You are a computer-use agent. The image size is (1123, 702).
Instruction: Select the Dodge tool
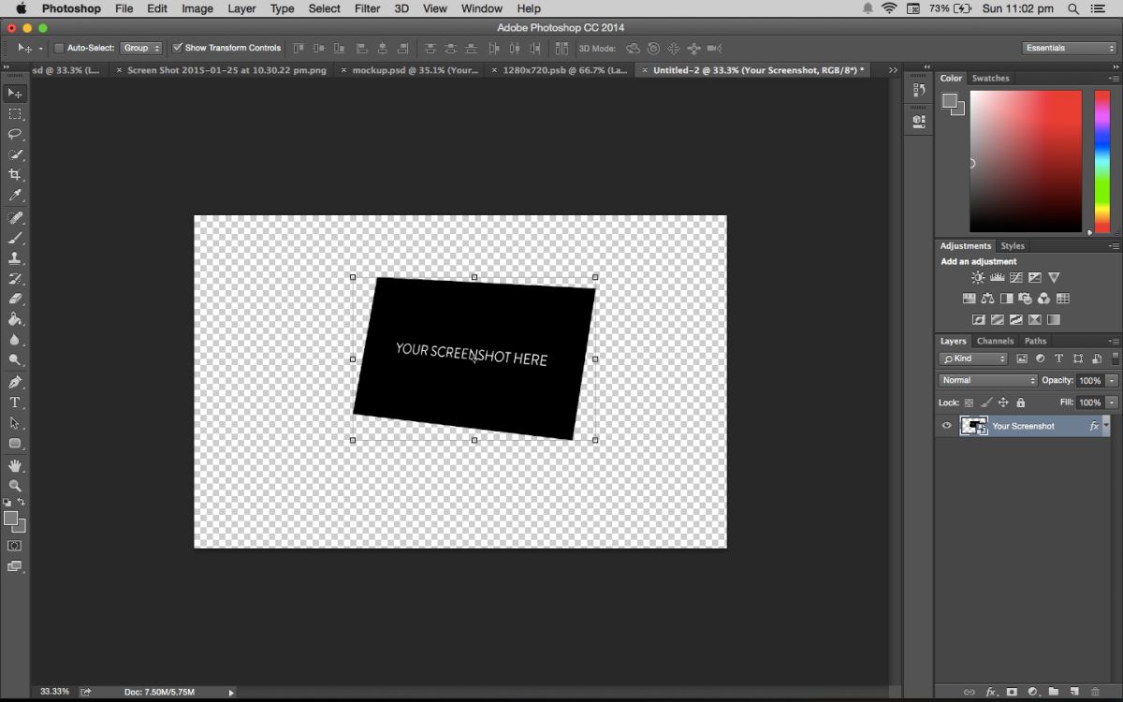(15, 360)
